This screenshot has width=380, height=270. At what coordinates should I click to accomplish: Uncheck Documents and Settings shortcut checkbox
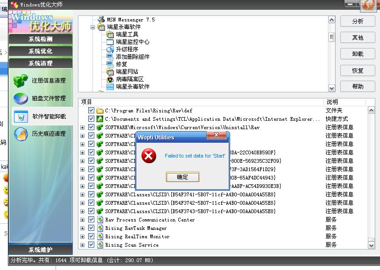(91, 119)
